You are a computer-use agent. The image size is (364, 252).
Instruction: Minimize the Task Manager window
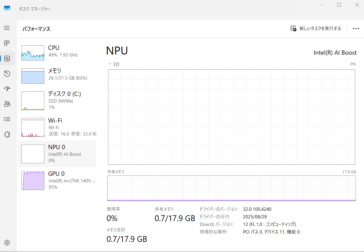tap(322, 5)
